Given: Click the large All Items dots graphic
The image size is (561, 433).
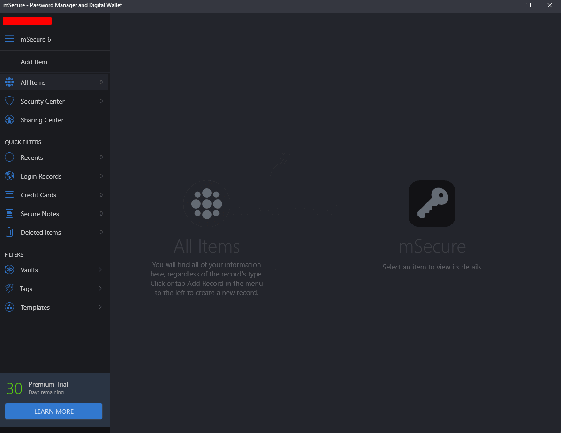Looking at the screenshot, I should 207,204.
